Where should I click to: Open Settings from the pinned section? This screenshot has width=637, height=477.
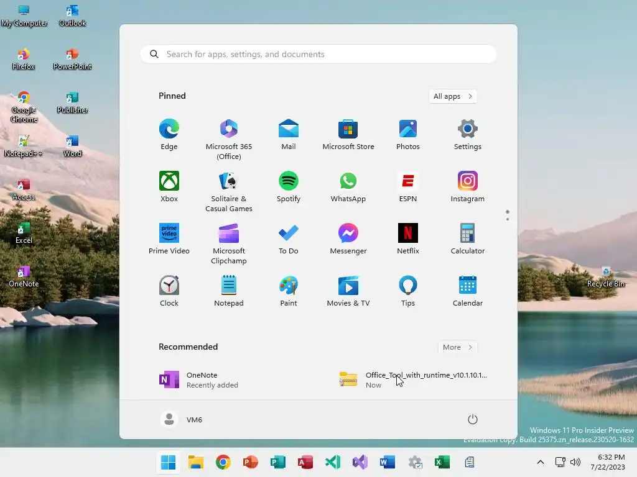[468, 135]
